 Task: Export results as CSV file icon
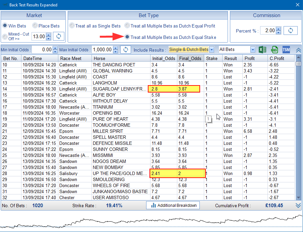[x=275, y=50]
